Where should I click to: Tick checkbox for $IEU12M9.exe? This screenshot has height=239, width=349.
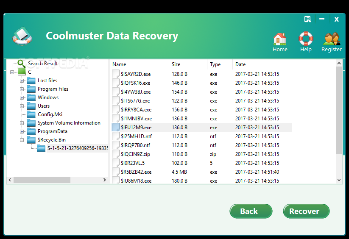coord(116,128)
